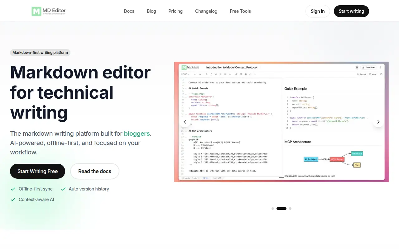Click the Synced status in editor preview
The image size is (399, 249).
point(362,74)
